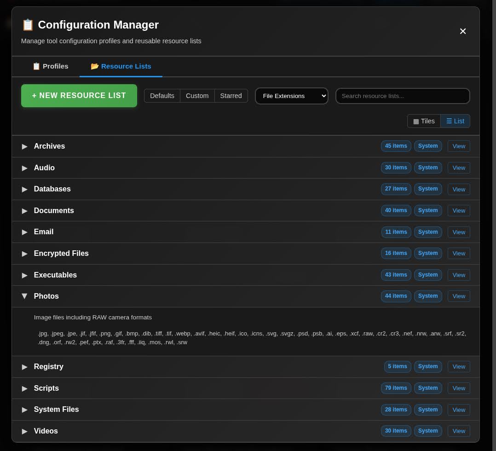Click the lines icon in List button

coord(449,121)
